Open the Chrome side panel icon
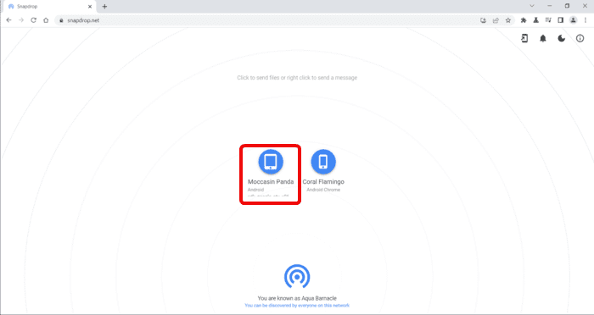 click(560, 20)
